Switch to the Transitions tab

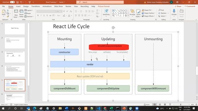tap(36, 6)
